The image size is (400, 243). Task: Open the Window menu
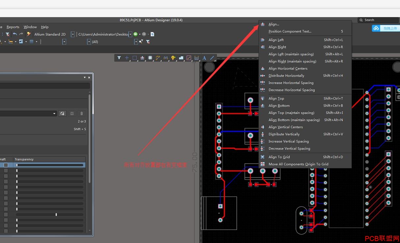click(30, 27)
